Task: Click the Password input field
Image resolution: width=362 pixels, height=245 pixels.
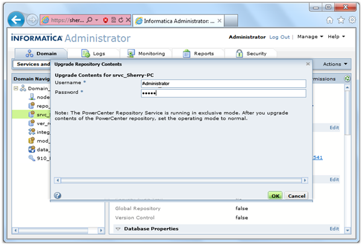Action: pos(223,93)
